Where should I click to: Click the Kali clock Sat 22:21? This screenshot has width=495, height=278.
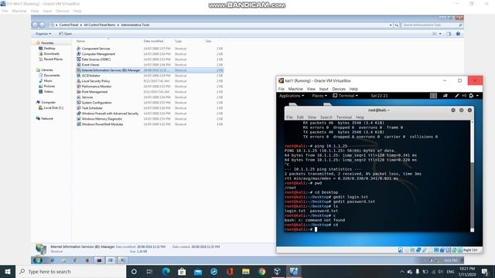[x=379, y=96]
